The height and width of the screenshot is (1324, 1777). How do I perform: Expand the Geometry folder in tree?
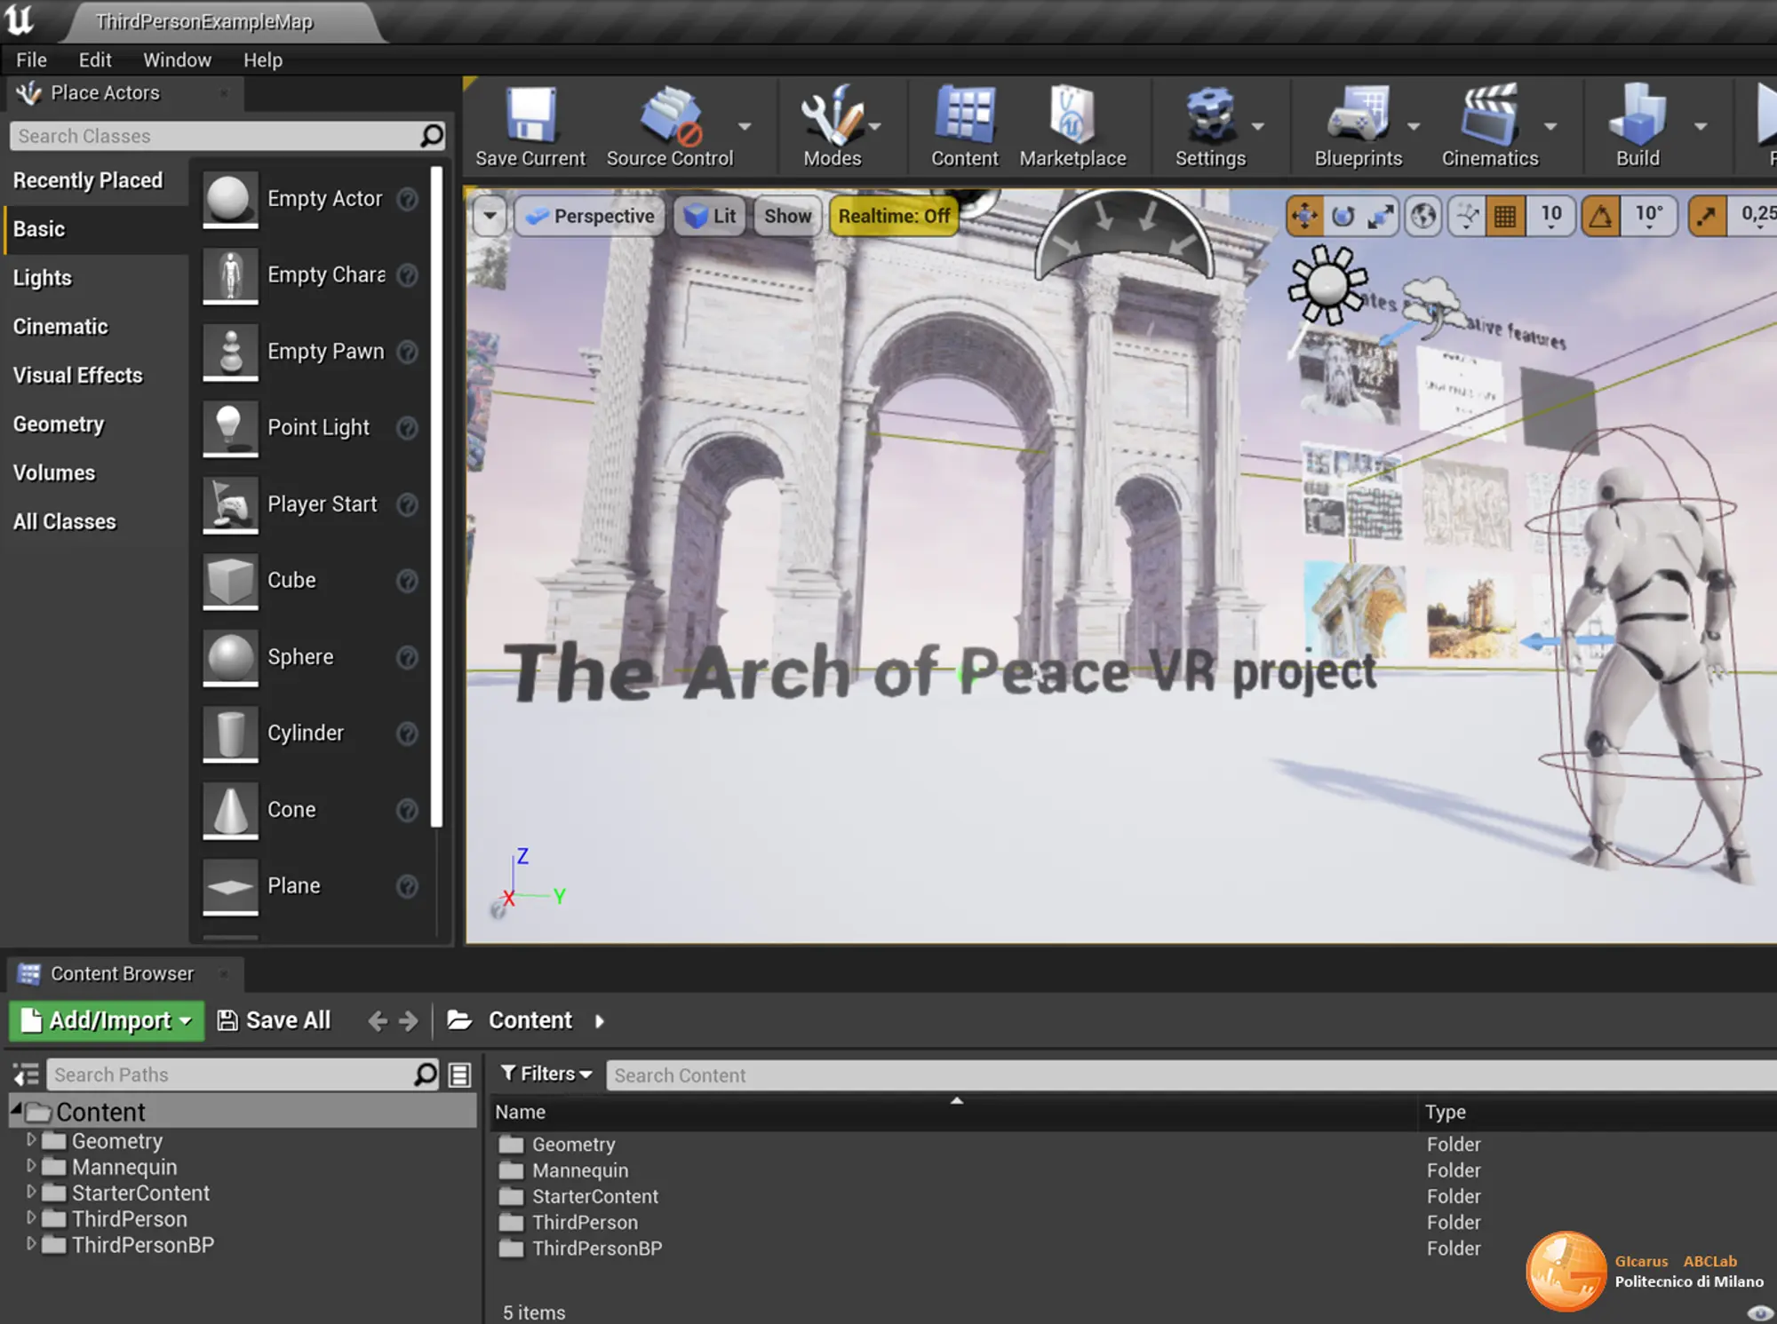pos(31,1139)
